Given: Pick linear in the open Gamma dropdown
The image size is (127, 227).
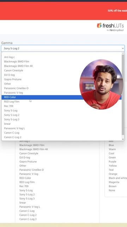Looking at the screenshot, I should point(61,124).
